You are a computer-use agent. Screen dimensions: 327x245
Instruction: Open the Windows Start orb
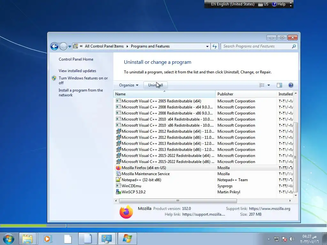click(x=9, y=239)
